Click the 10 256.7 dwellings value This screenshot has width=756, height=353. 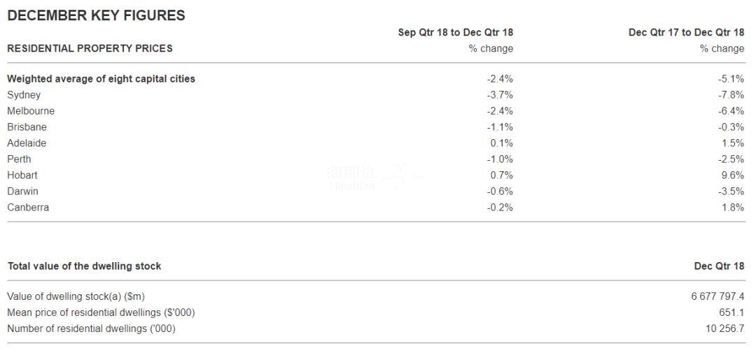click(x=724, y=329)
